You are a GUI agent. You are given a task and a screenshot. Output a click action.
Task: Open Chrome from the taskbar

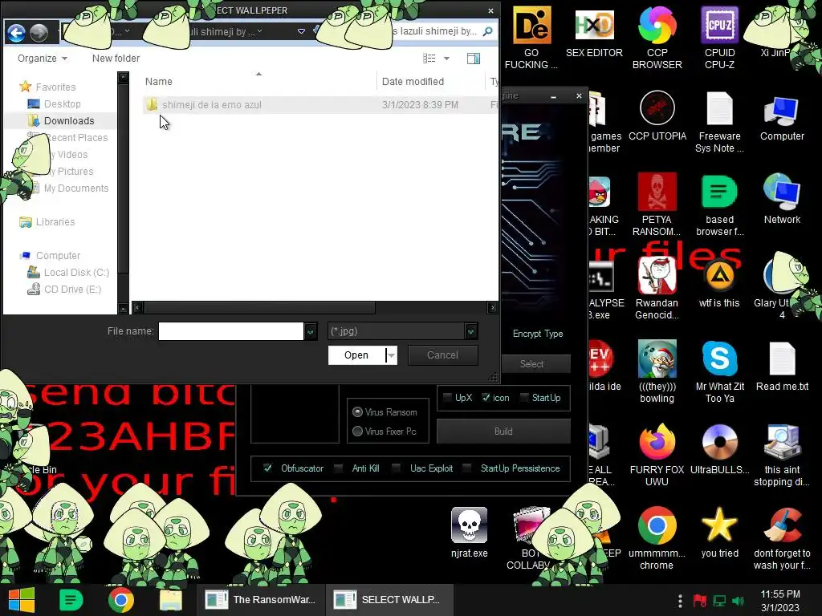pos(121,600)
